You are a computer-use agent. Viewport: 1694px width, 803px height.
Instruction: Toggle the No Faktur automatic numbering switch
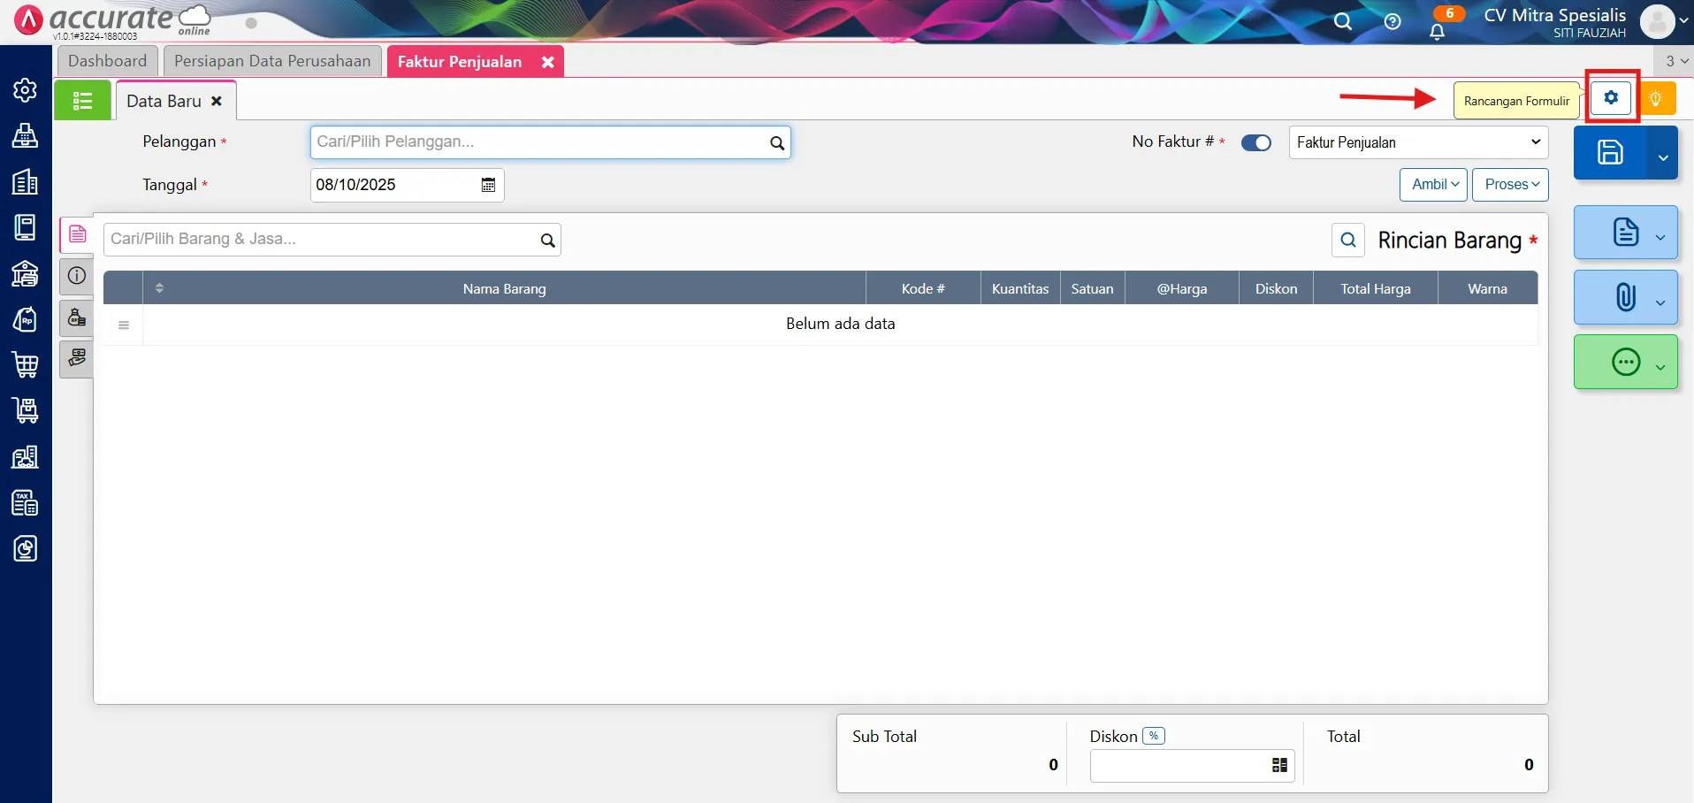click(1255, 143)
